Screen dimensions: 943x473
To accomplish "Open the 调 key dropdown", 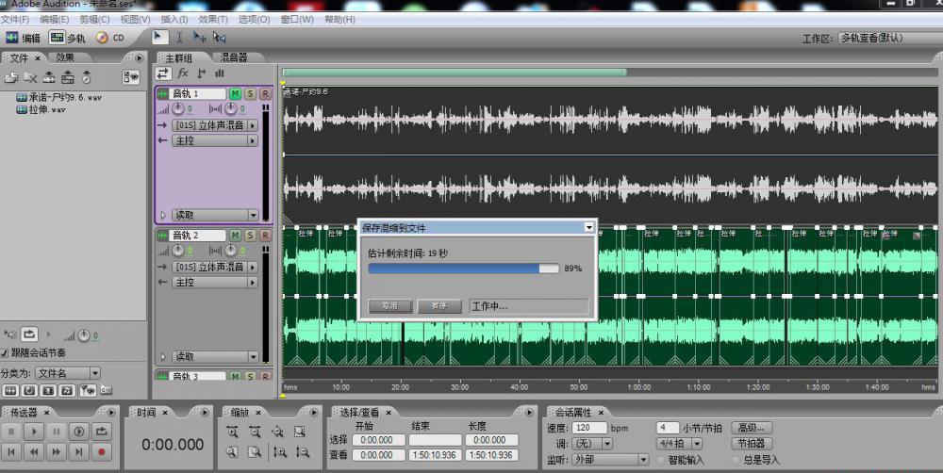I will coord(592,444).
